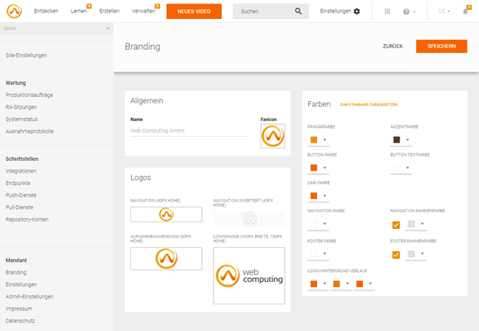Open the Lernen menu
The image size is (479, 331).
click(x=79, y=11)
